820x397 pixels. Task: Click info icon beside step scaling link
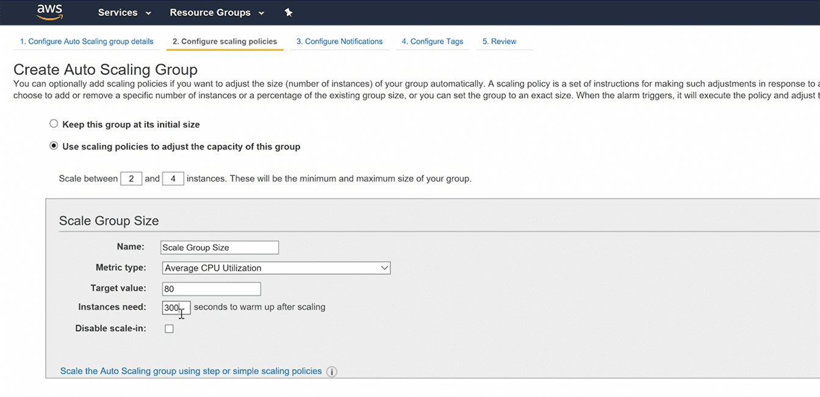click(331, 371)
